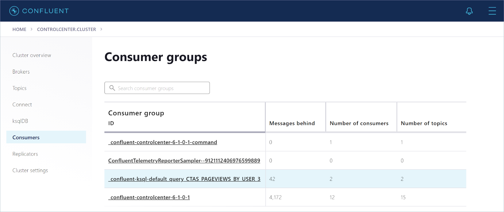This screenshot has height=212, width=504.
Task: Open _confluent-controlcenter-6-1-0-1-command group
Action: [163, 142]
